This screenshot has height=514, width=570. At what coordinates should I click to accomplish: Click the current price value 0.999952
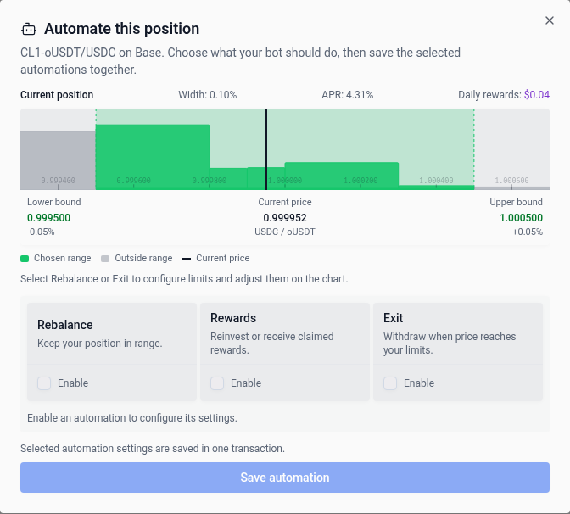pos(285,218)
